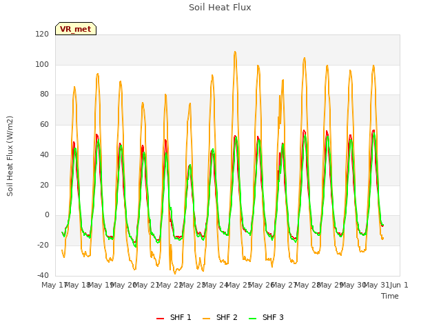Click the VR_met annotation label
441x331 pixels.
pyautogui.click(x=76, y=29)
